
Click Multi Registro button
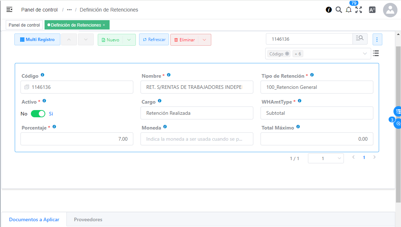tap(37, 40)
